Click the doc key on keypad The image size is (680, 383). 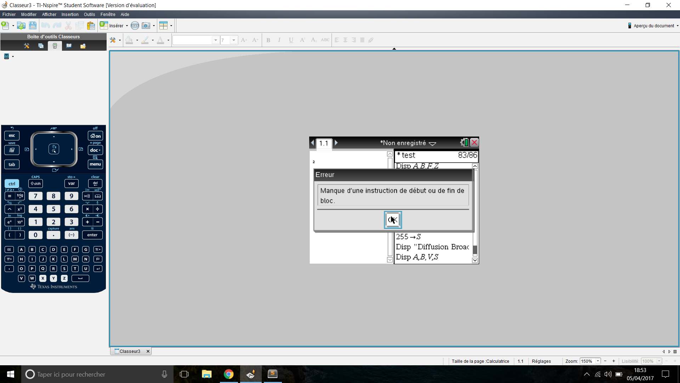pyautogui.click(x=95, y=150)
